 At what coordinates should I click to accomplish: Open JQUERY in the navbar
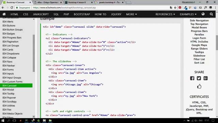pos(116,14)
